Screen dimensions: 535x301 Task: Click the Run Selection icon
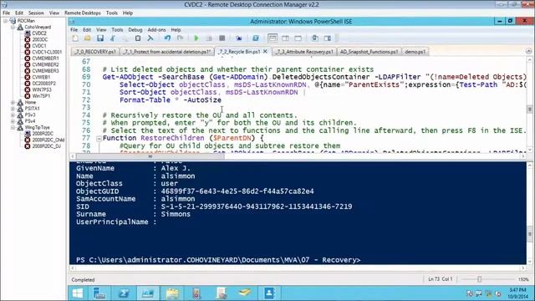tap(209, 38)
